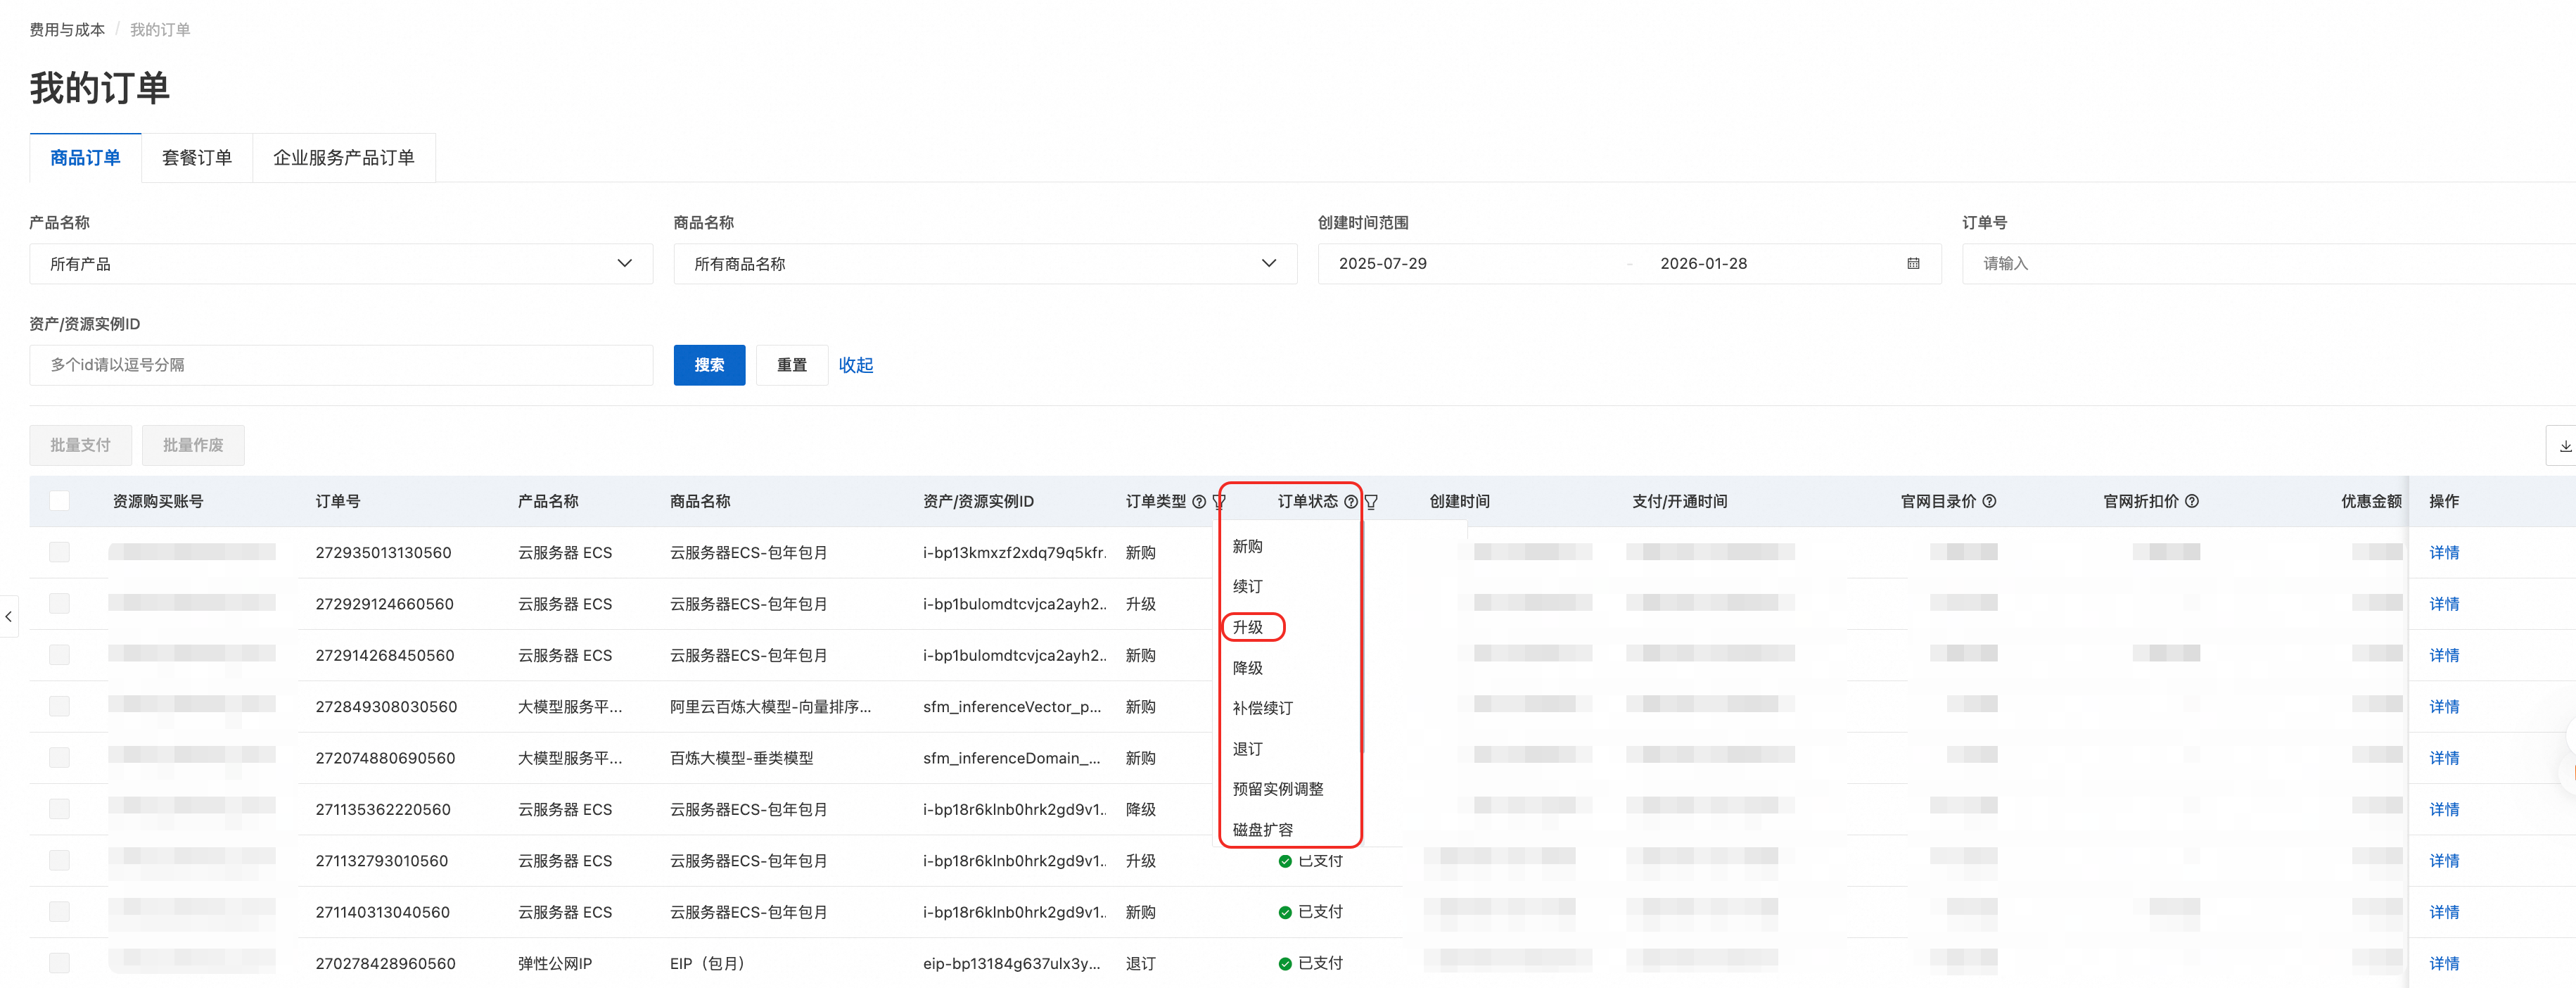Image resolution: width=2576 pixels, height=988 pixels.
Task: Select 升级 in the filter menu
Action: point(1247,628)
